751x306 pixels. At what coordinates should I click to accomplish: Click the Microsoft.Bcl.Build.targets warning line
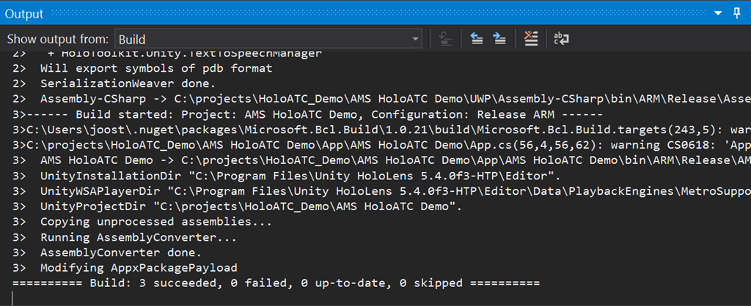[x=381, y=130]
